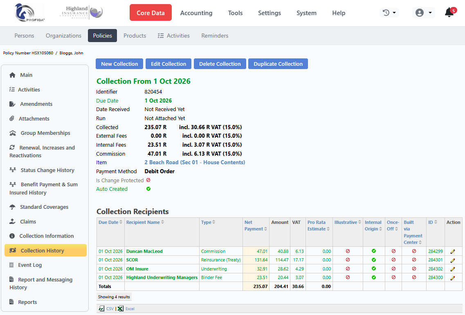Click the Duncan MacLeod recipient name
This screenshot has height=315, width=465.
click(x=144, y=251)
